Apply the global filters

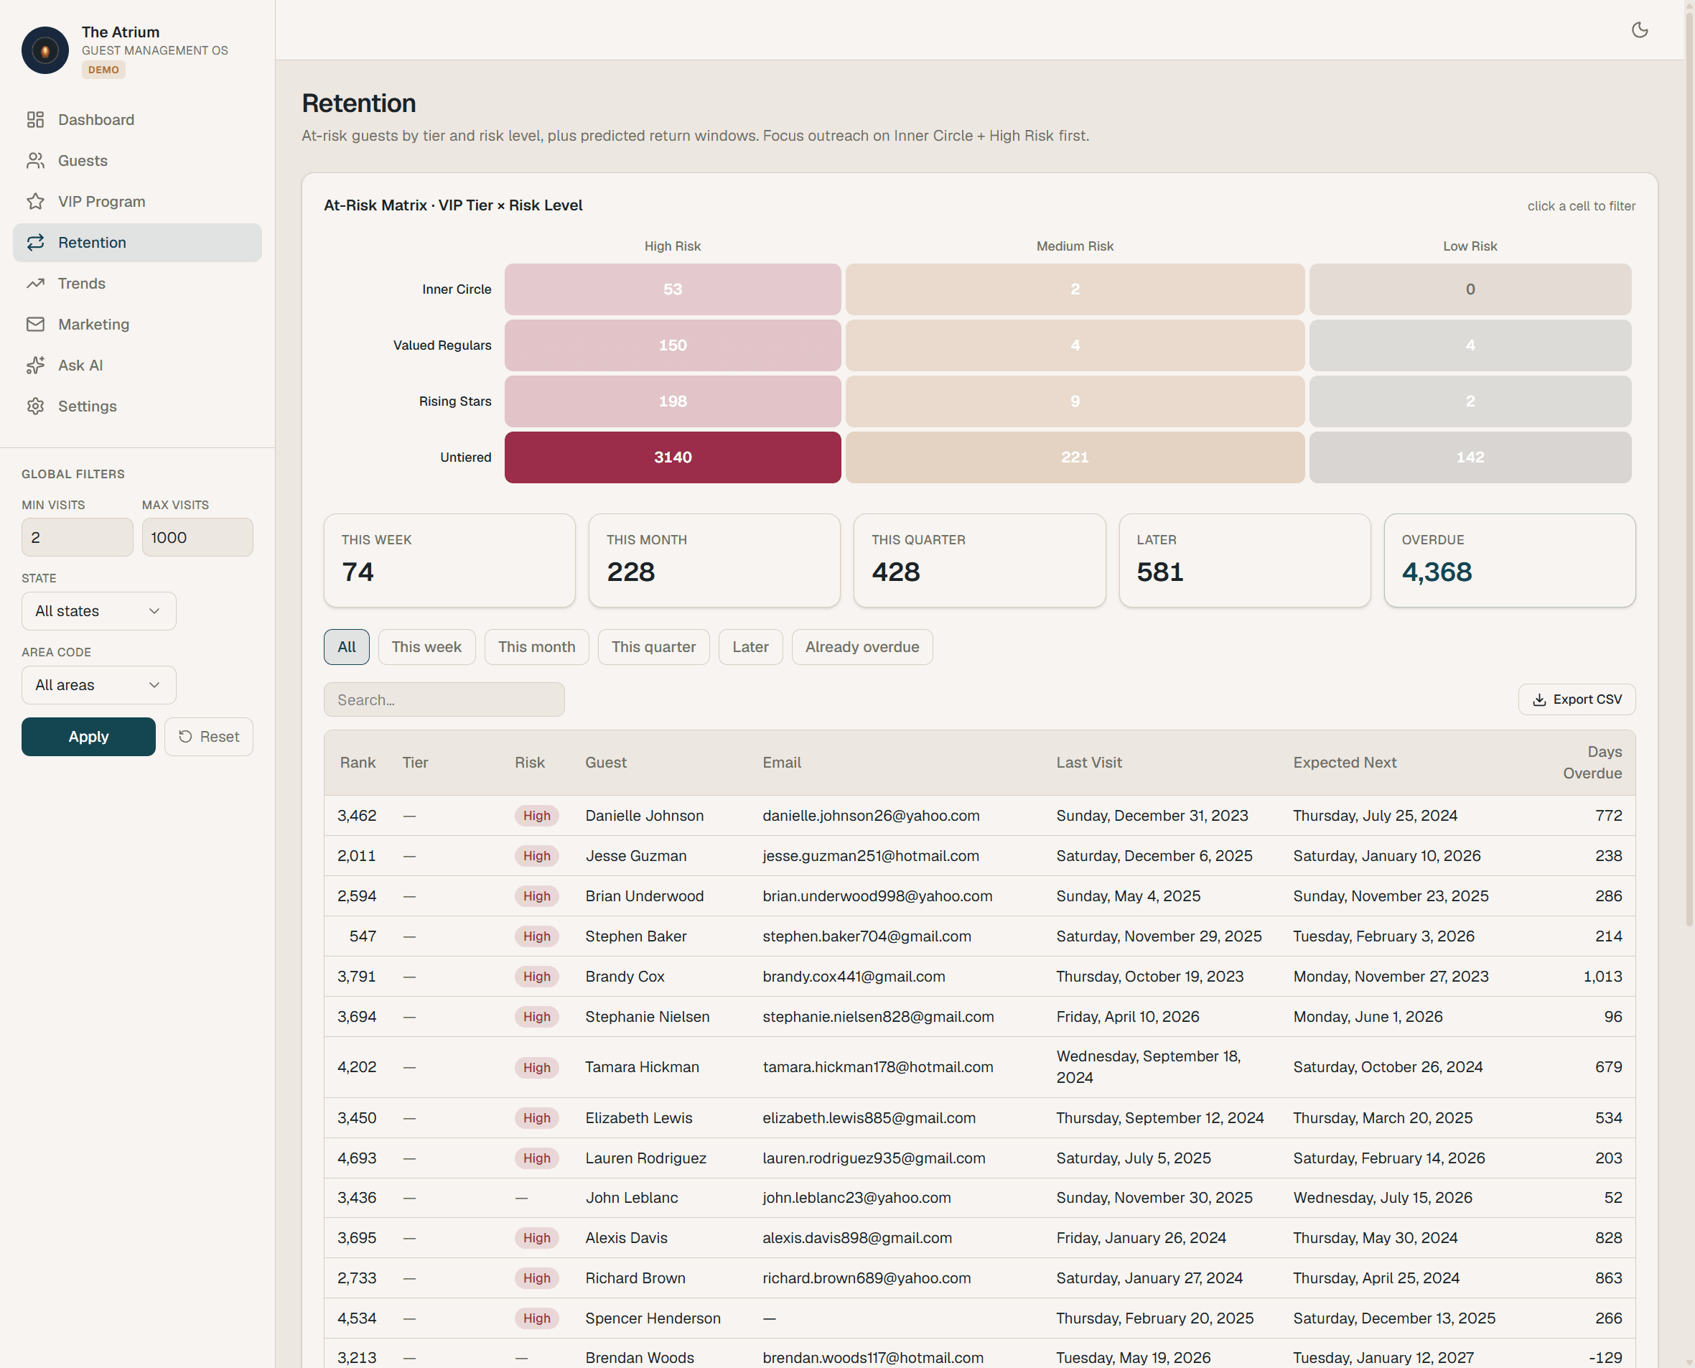pyautogui.click(x=88, y=737)
